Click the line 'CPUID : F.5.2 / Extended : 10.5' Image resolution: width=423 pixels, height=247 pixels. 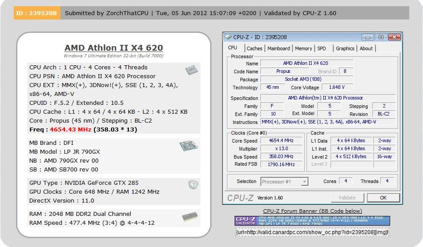pyautogui.click(x=76, y=103)
